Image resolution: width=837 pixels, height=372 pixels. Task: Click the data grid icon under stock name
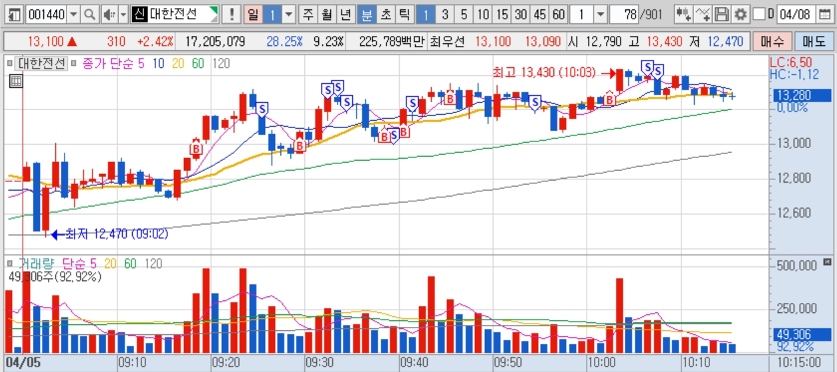(x=16, y=82)
